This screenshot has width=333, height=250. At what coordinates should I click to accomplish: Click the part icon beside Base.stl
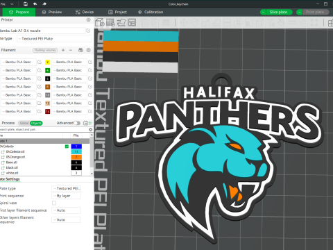[x=3, y=162]
